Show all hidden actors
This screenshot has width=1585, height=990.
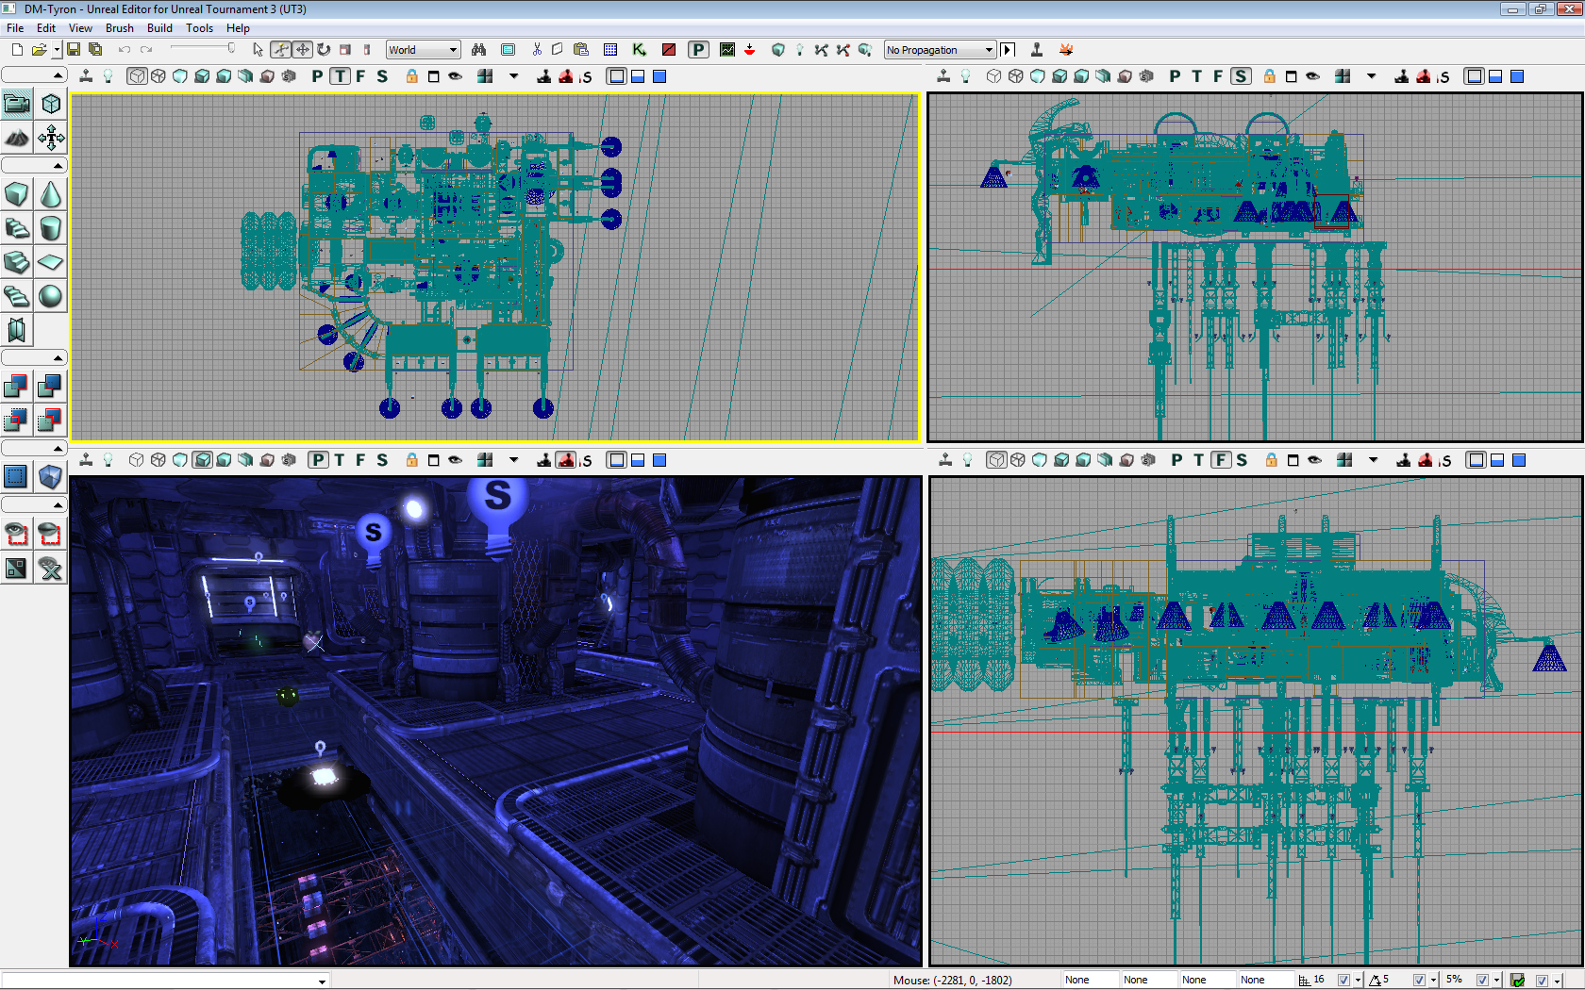51,569
